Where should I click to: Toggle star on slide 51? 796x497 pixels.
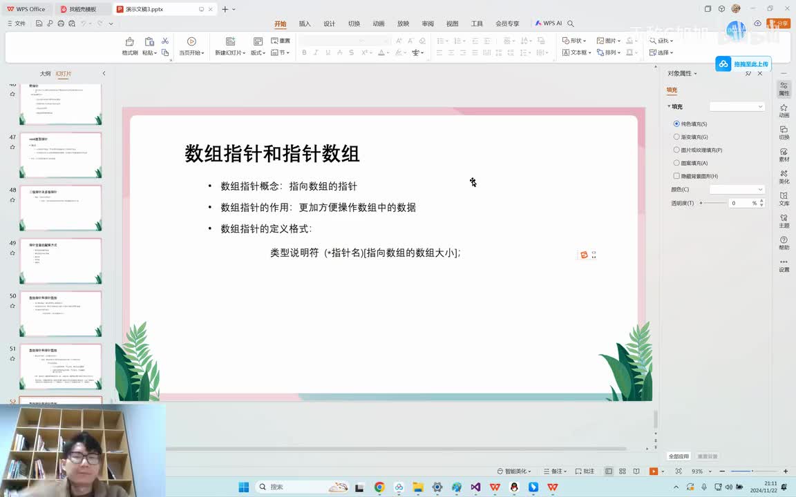tap(12, 358)
